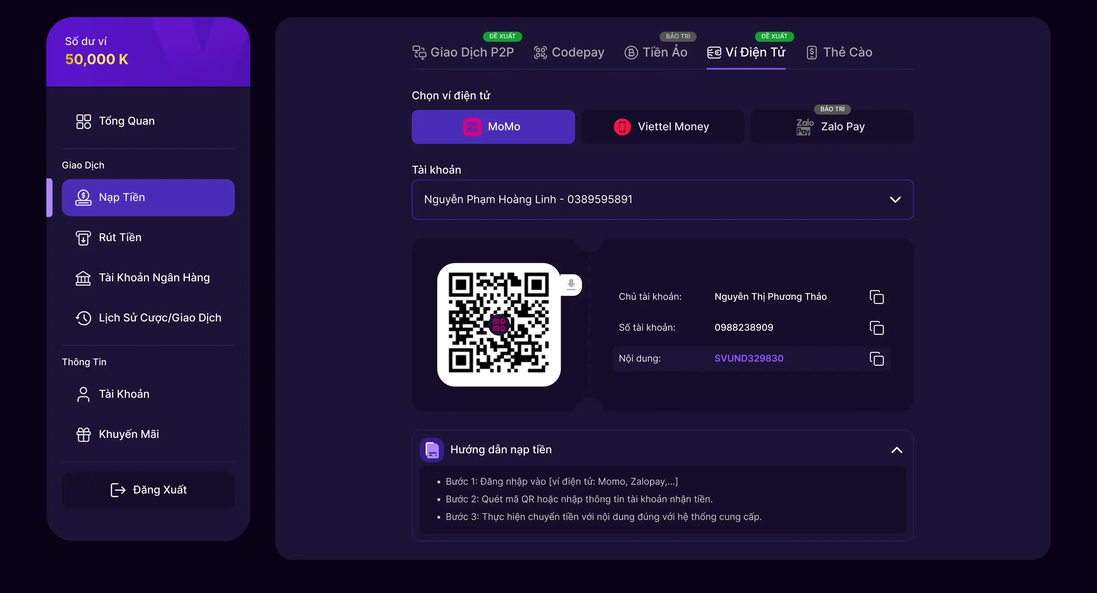Switch to the Tiền Ảo tab
The width and height of the screenshot is (1097, 593).
click(x=656, y=52)
